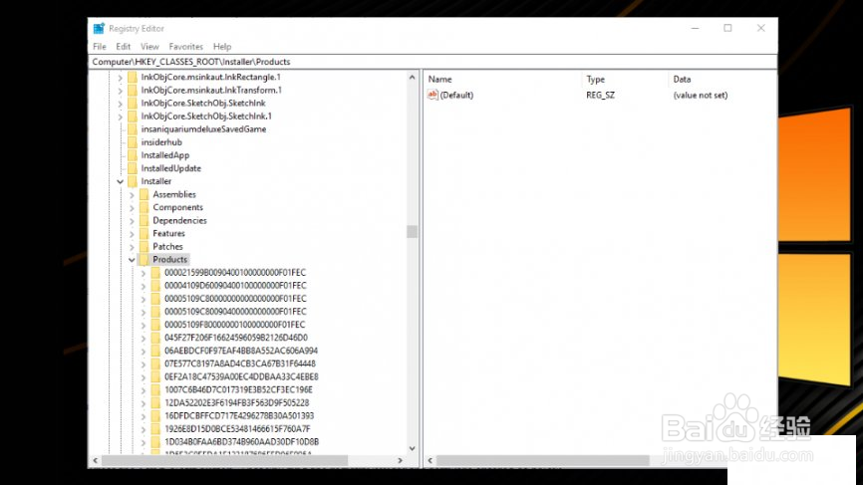The width and height of the screenshot is (863, 485).
Task: Select key 0EF2A18C47539A00EC4DDBAA33C4EBE8
Action: pyautogui.click(x=241, y=376)
